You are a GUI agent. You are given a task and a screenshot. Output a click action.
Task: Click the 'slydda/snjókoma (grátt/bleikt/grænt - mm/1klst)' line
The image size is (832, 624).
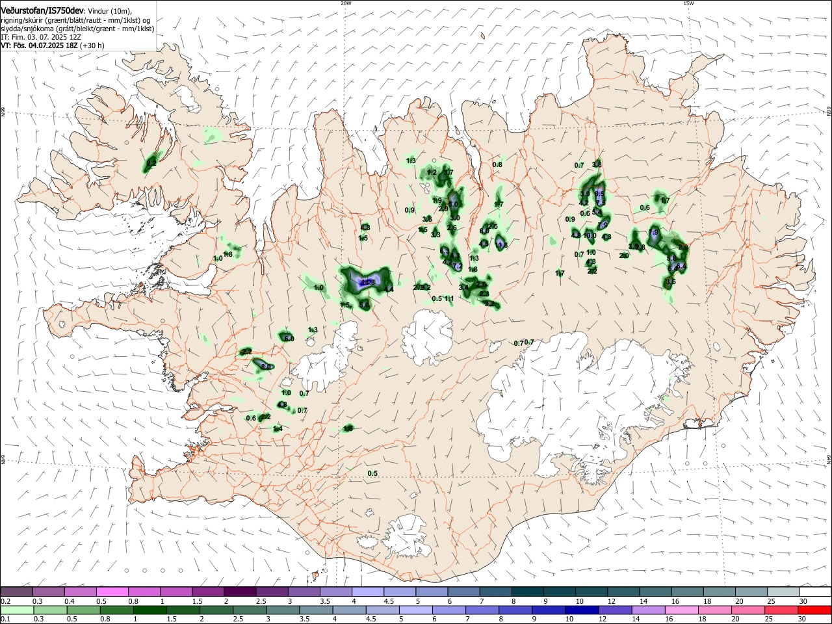[x=77, y=29]
